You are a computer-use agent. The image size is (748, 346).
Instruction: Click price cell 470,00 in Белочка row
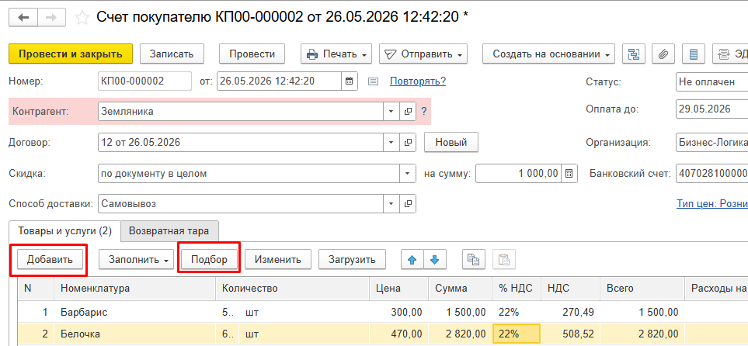398,334
